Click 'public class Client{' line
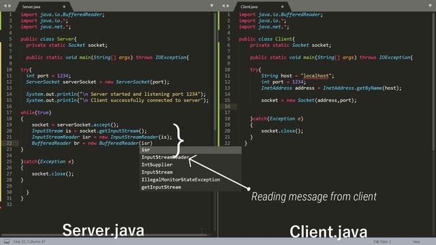This screenshot has width=436, height=245. coord(266,39)
